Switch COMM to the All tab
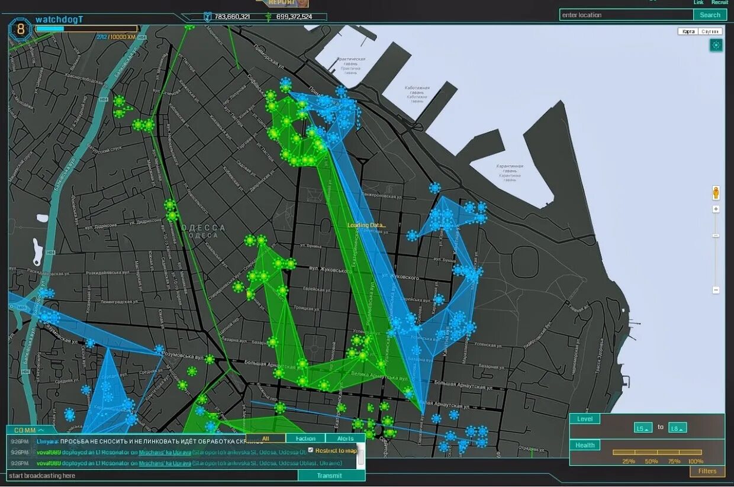 pyautogui.click(x=265, y=438)
